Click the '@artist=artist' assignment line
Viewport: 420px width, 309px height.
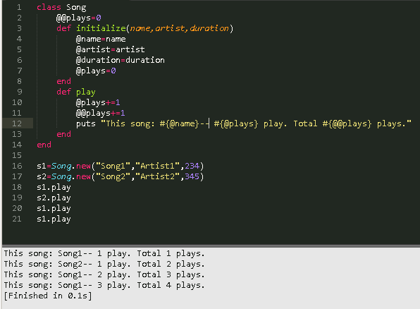coord(111,49)
